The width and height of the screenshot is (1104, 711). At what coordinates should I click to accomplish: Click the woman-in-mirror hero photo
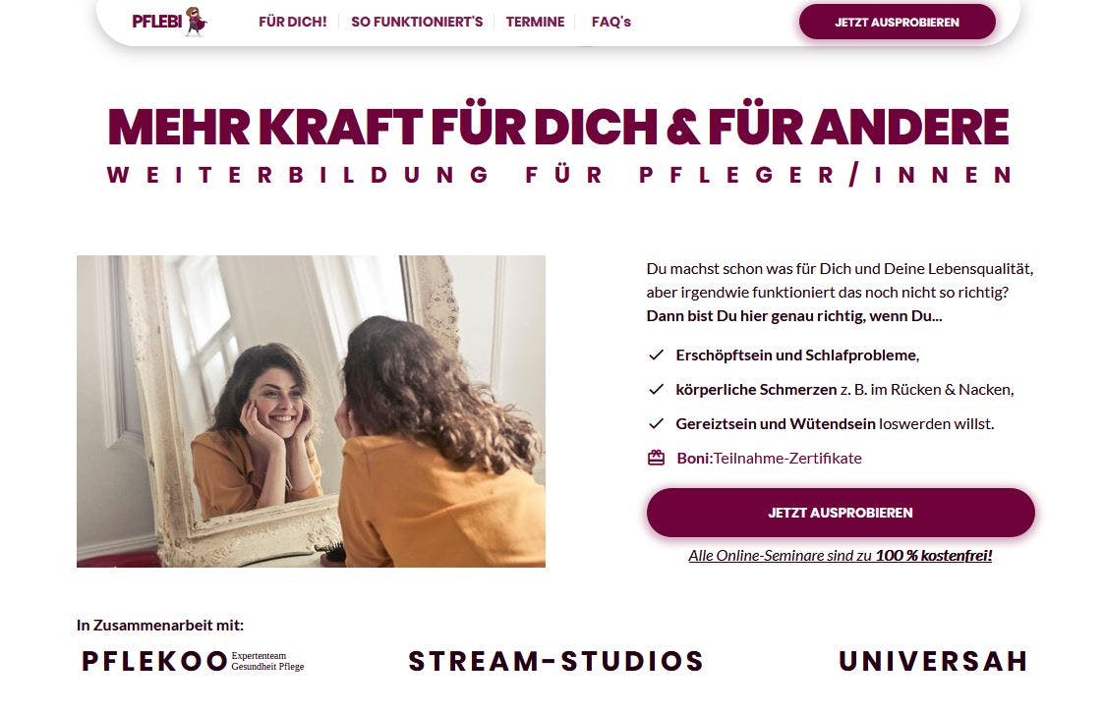point(311,411)
